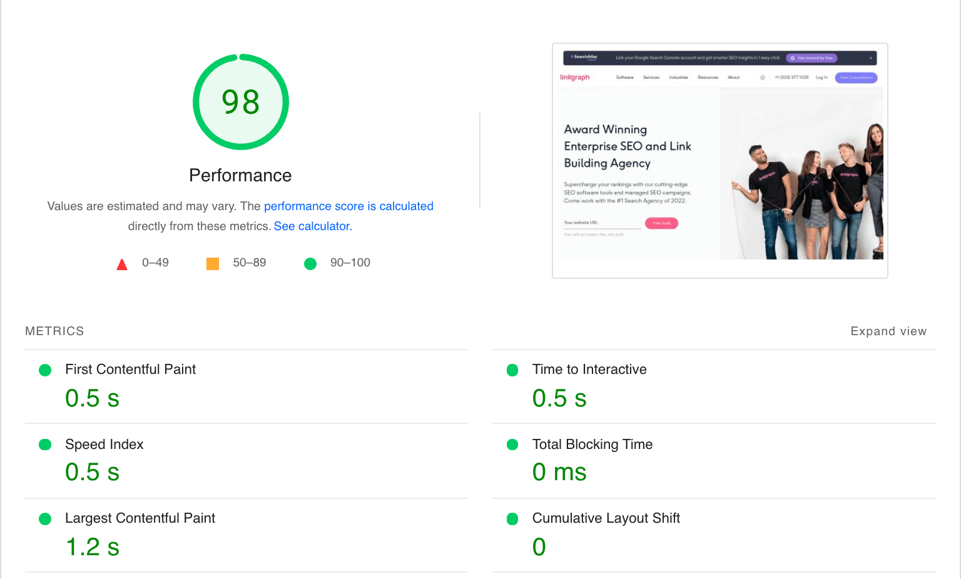Select the green circle 90–100 legend icon

pyautogui.click(x=310, y=263)
